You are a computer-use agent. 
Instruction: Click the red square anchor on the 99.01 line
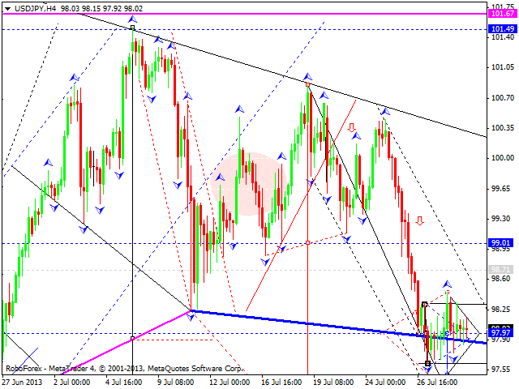coord(308,243)
